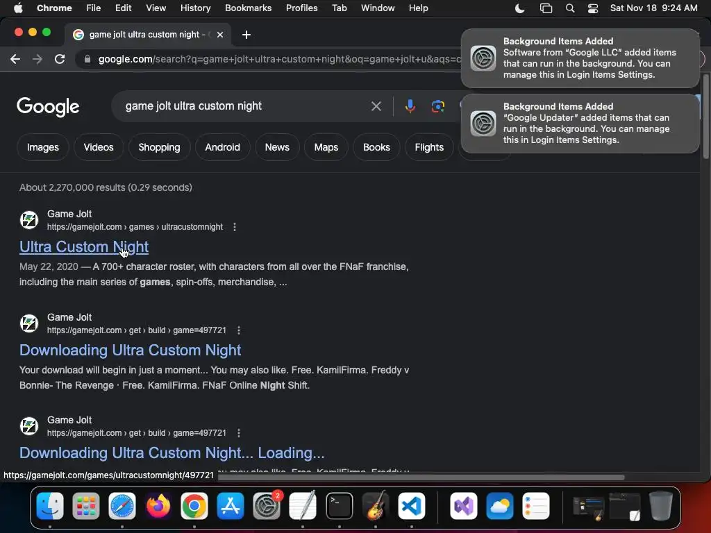Screen dimensions: 711x533
Task: Launch Safari from the dock
Action: click(x=122, y=506)
